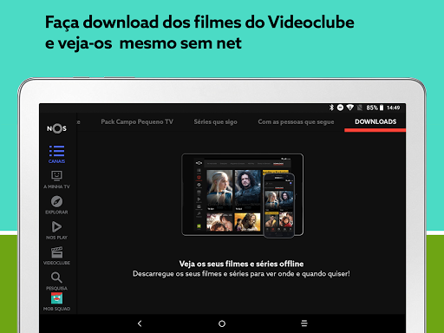This screenshot has height=333, width=444.
Task: Tap the Android home button
Action: (222, 323)
